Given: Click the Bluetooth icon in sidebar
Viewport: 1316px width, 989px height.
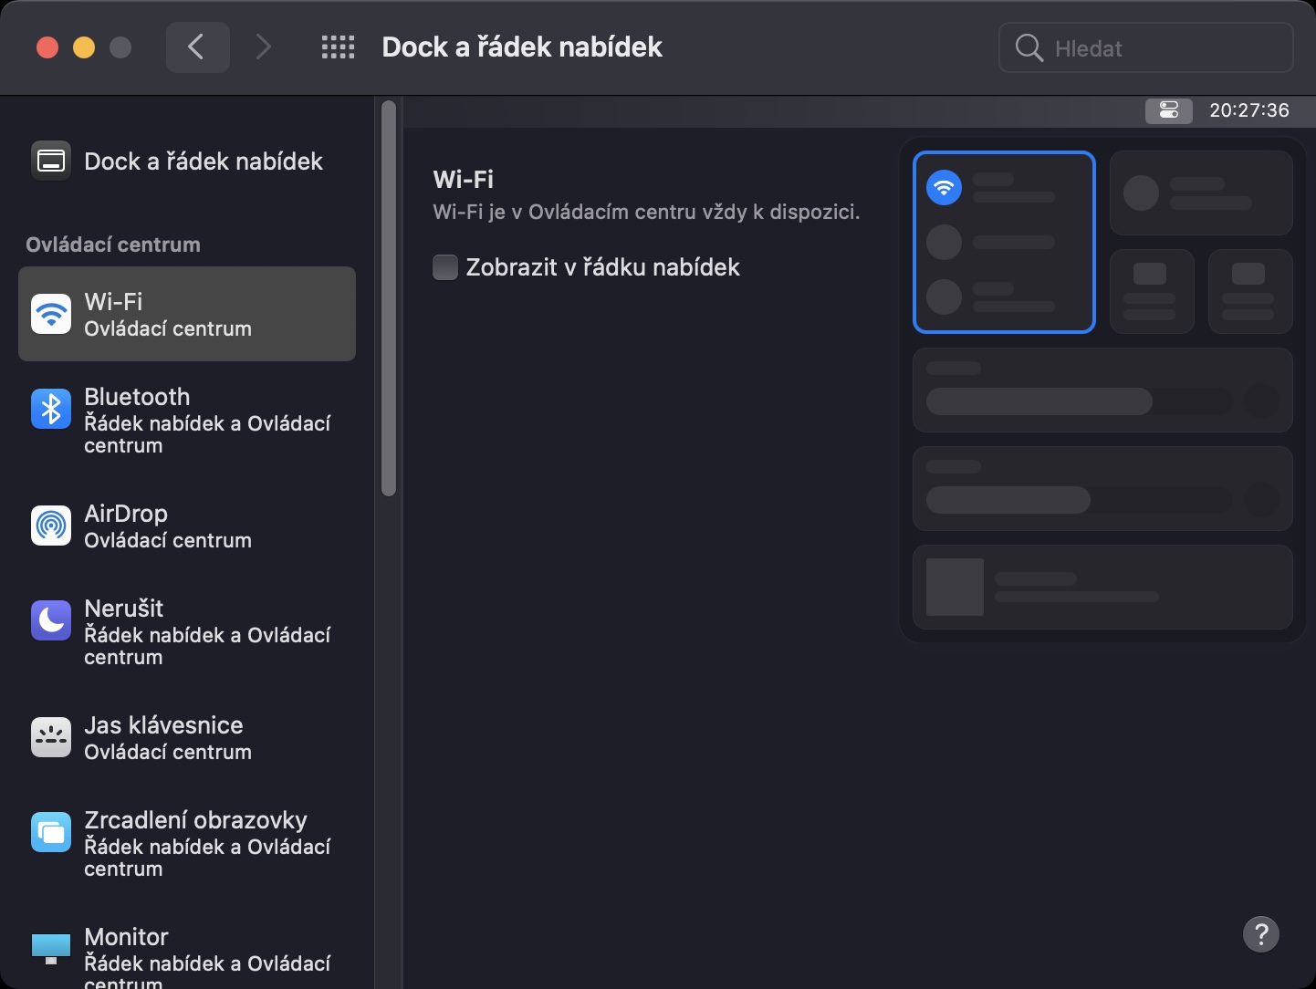Looking at the screenshot, I should 51,409.
